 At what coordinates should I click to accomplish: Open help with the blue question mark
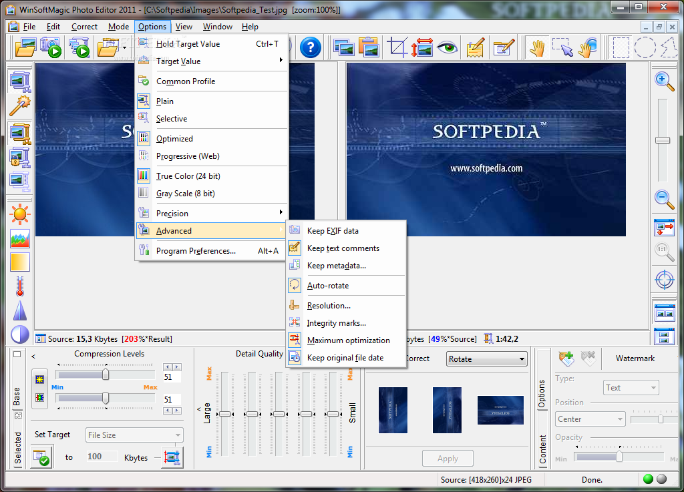tap(311, 47)
